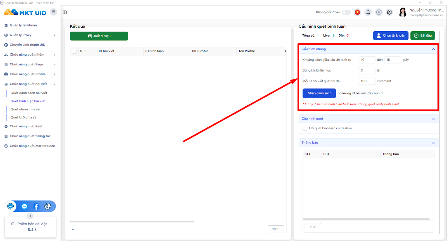Open Quét nhóm chia sẻ menu item

pyautogui.click(x=25, y=109)
